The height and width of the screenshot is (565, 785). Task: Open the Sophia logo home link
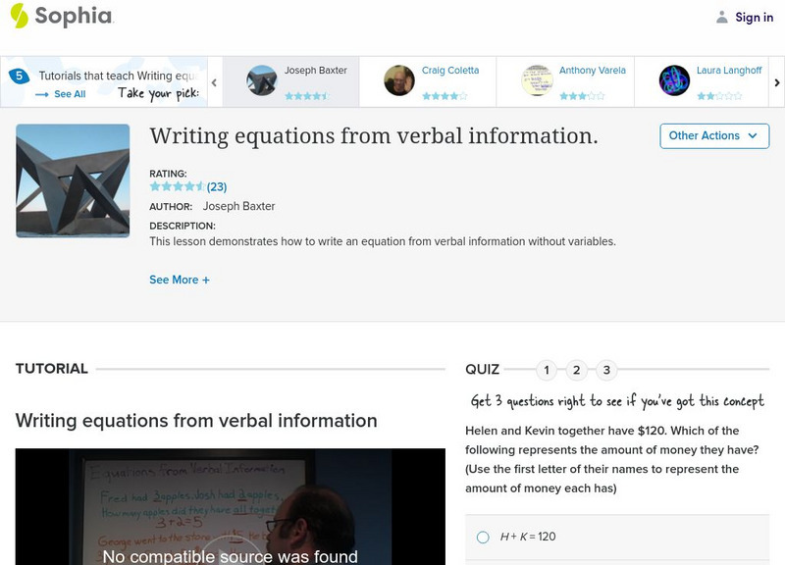(62, 16)
